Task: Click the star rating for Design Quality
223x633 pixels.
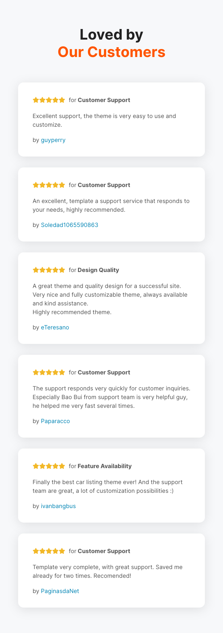Action: 49,270
